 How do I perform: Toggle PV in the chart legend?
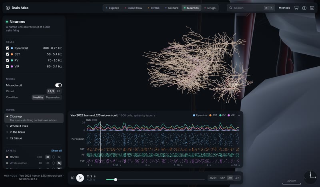pos(222,115)
